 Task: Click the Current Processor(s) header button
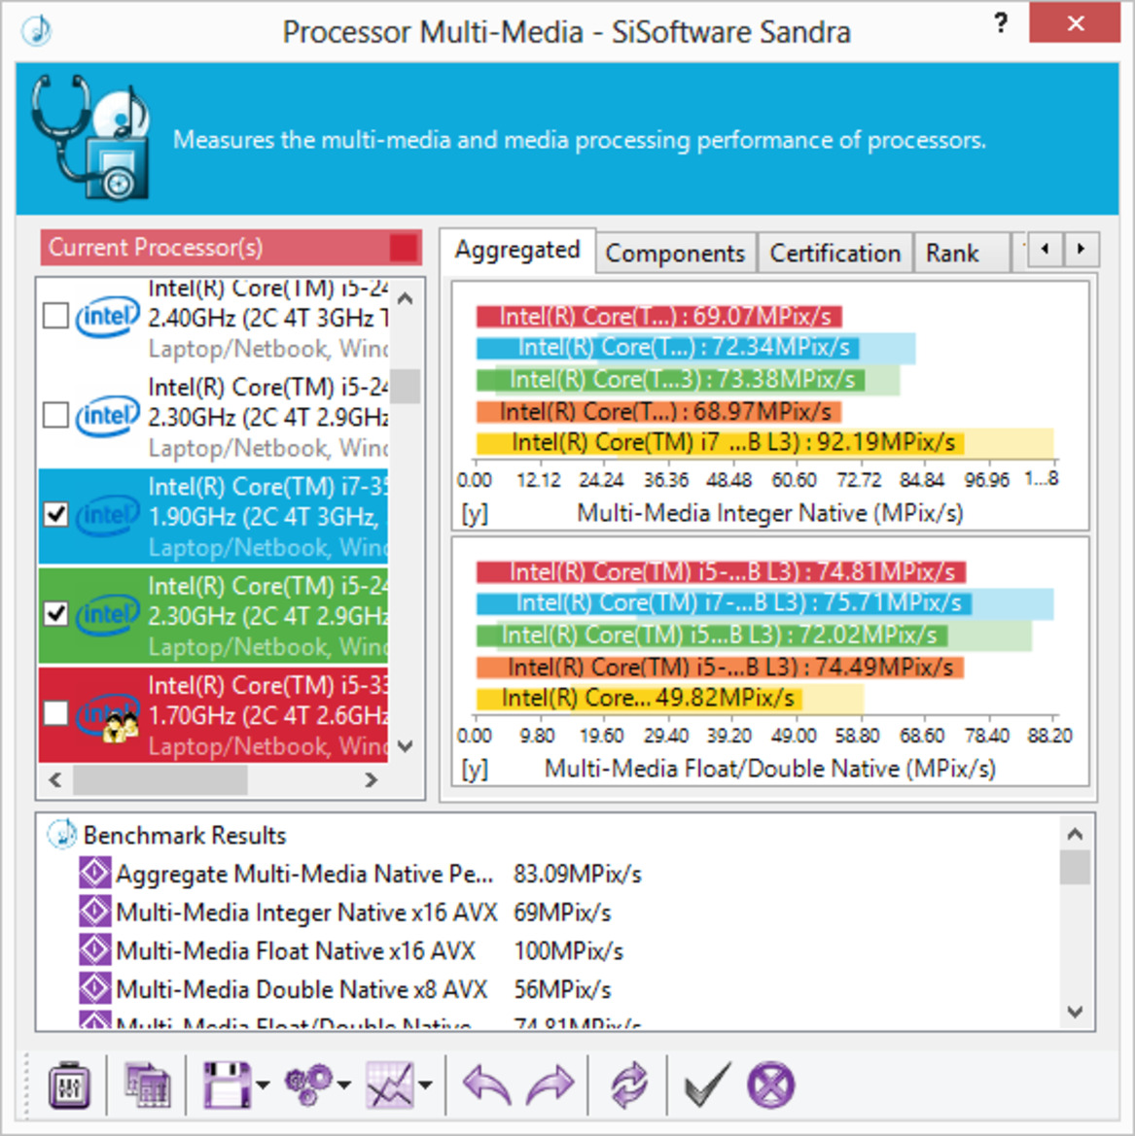point(231,248)
